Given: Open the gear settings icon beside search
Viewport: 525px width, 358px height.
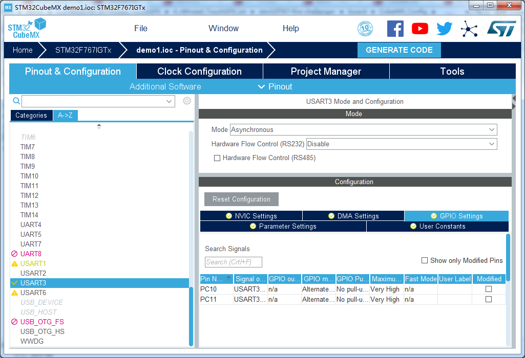Looking at the screenshot, I should [187, 101].
